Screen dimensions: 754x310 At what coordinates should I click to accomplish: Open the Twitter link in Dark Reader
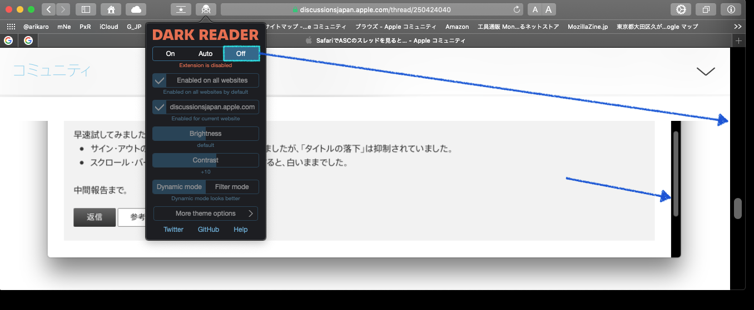(173, 230)
